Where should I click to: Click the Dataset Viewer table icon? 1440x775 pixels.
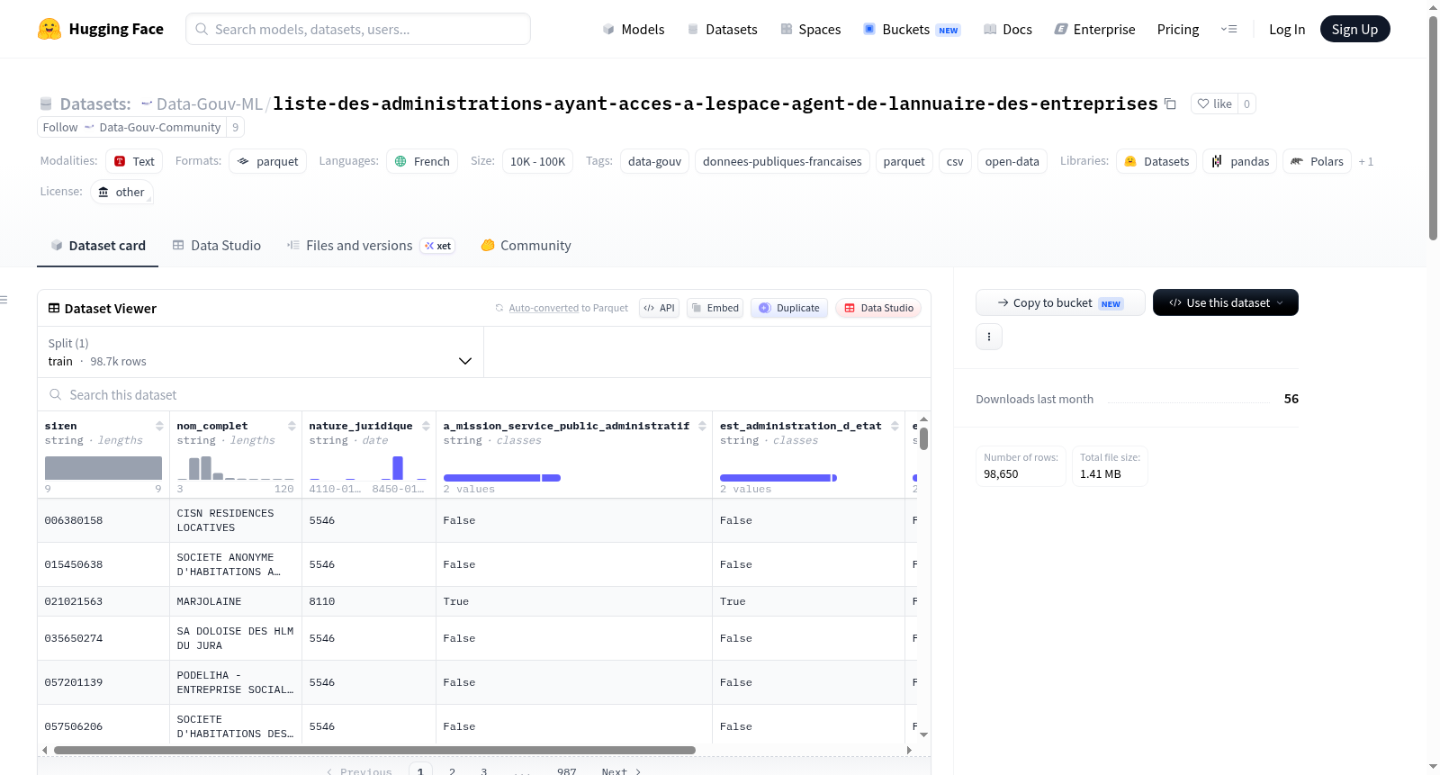point(54,308)
